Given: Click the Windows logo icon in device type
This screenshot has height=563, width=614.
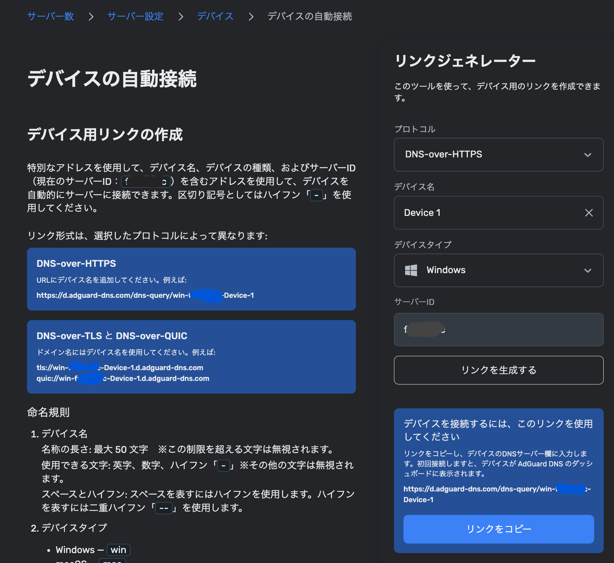Looking at the screenshot, I should click(411, 270).
